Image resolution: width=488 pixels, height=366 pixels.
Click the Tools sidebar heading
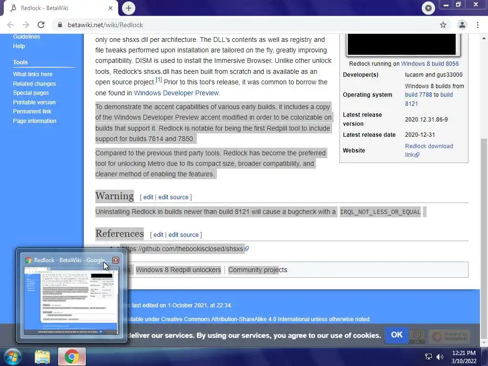click(x=20, y=62)
